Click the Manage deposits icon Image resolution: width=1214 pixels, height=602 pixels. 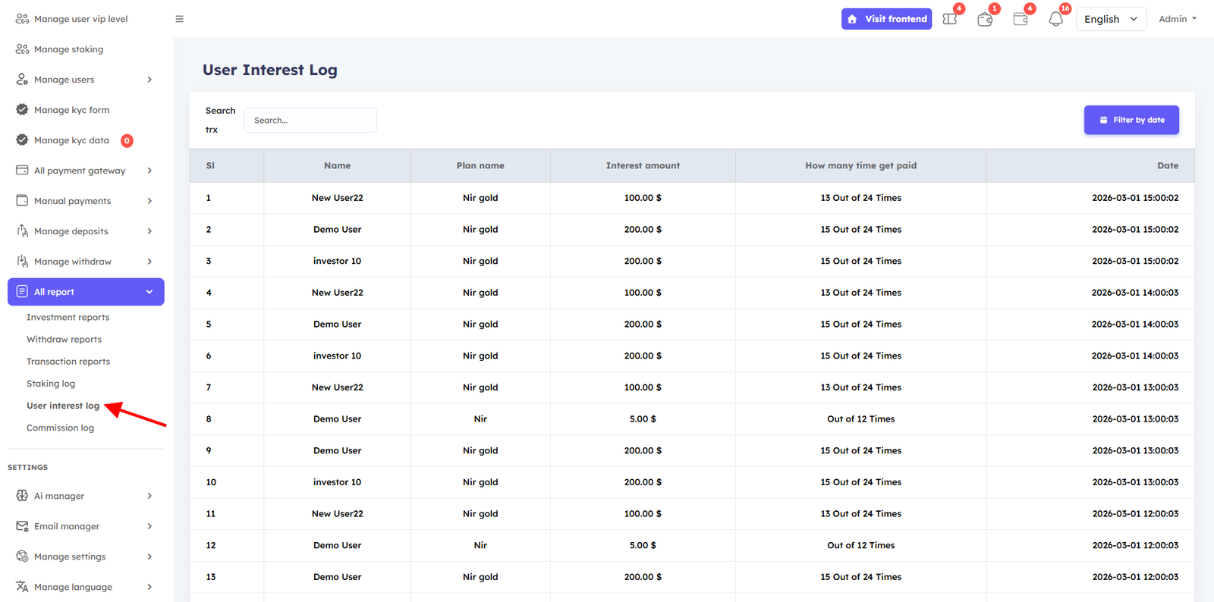tap(22, 231)
